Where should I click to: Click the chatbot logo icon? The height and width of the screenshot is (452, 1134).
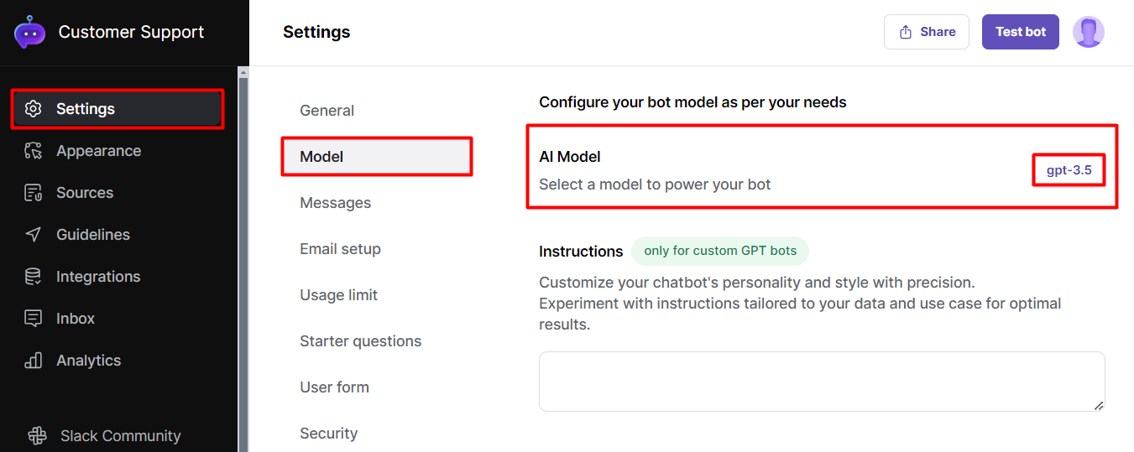[30, 32]
